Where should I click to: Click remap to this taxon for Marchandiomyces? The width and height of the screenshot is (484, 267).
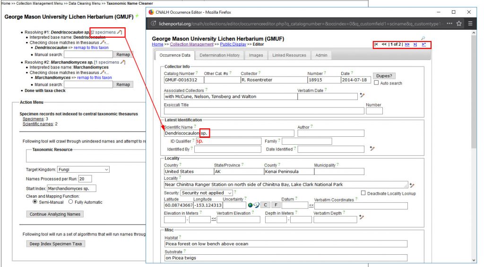click(95, 78)
